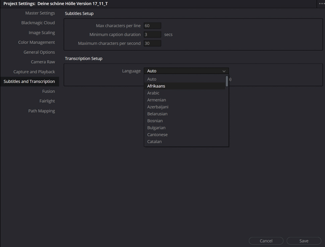Focus Minimum caption duration field
Viewport: 325px width, 247px height.
pyautogui.click(x=152, y=35)
